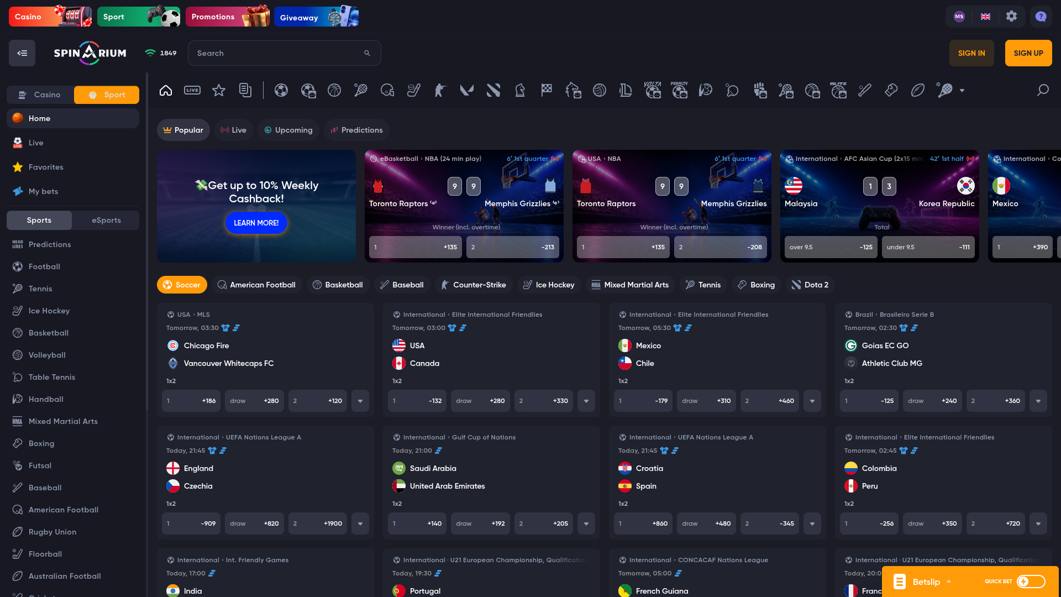Select the soccer ball icon in sports toolbar
The image size is (1061, 597).
[x=281, y=90]
